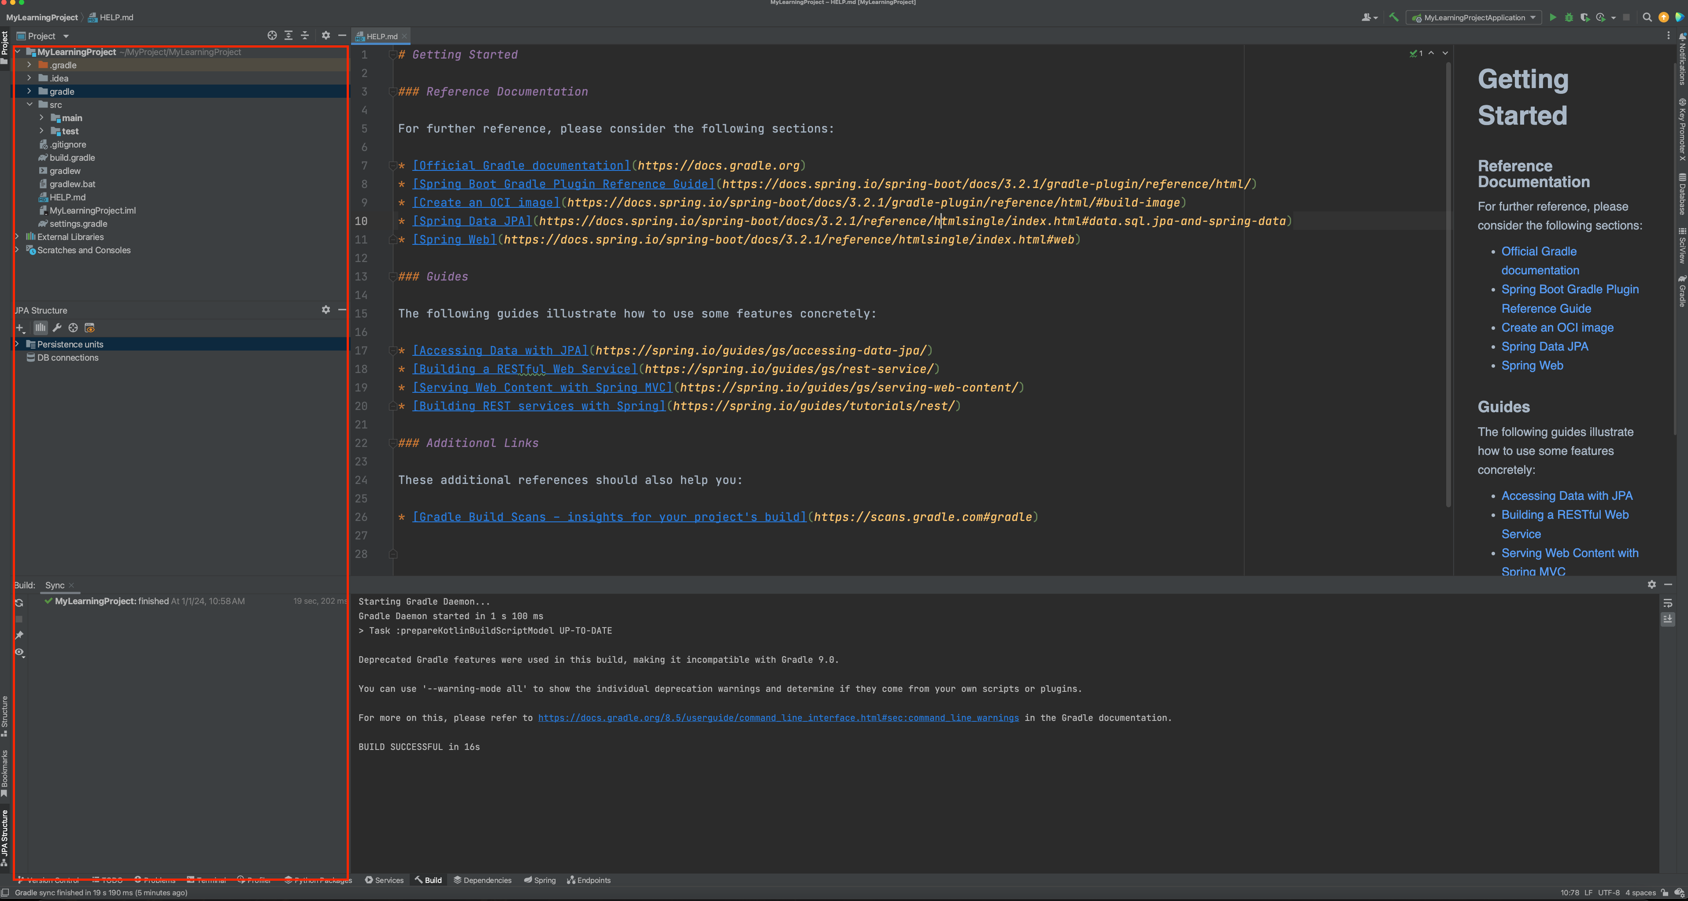Toggle the pin tab icon in Build panel
This screenshot has height=901, width=1688.
19,635
